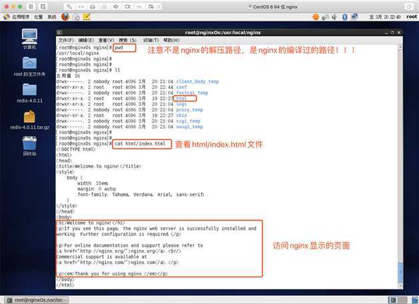Open the terminal 终端(T) menu
419x304 pixels.
[151, 40]
